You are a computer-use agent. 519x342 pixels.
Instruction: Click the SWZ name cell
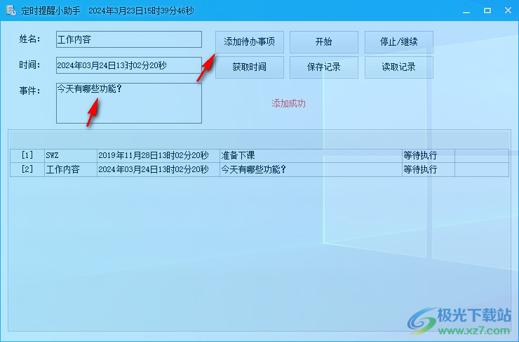[71, 155]
